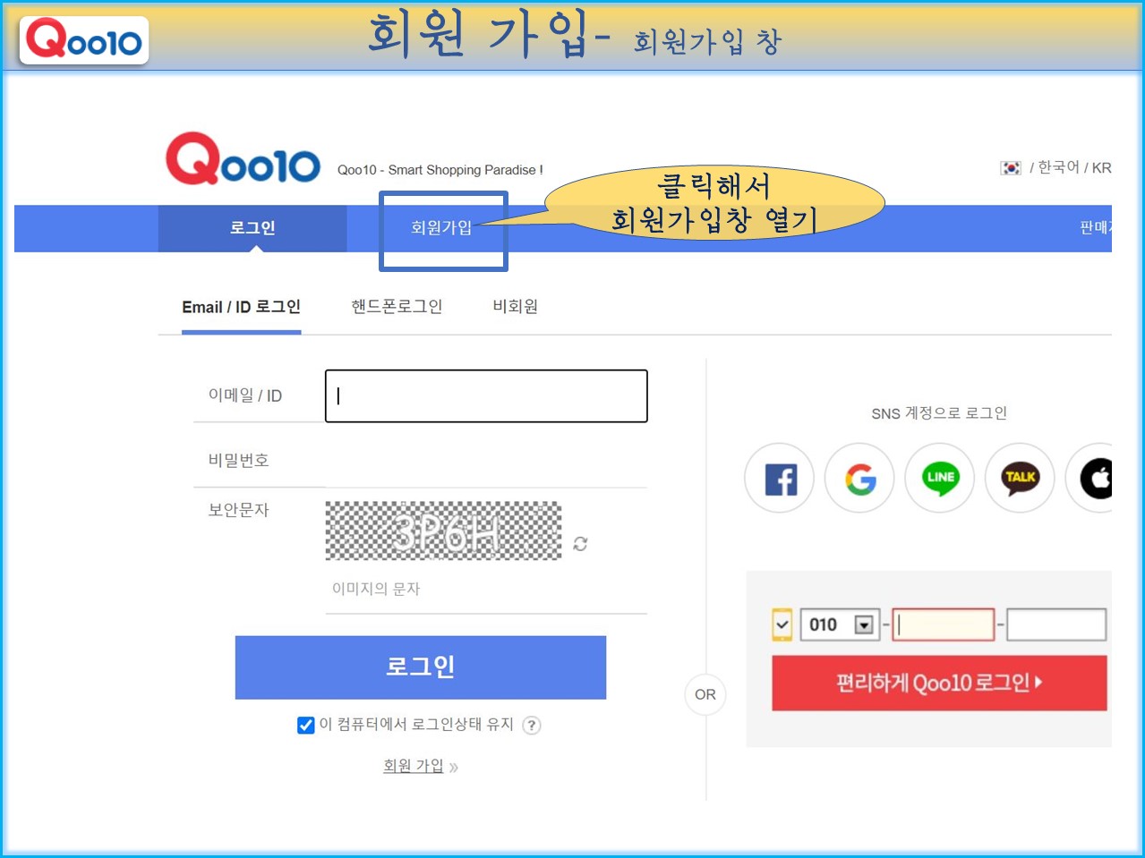Focus the 비밀번호 password field
Image resolution: width=1145 pixels, height=858 pixels.
pyautogui.click(x=486, y=461)
